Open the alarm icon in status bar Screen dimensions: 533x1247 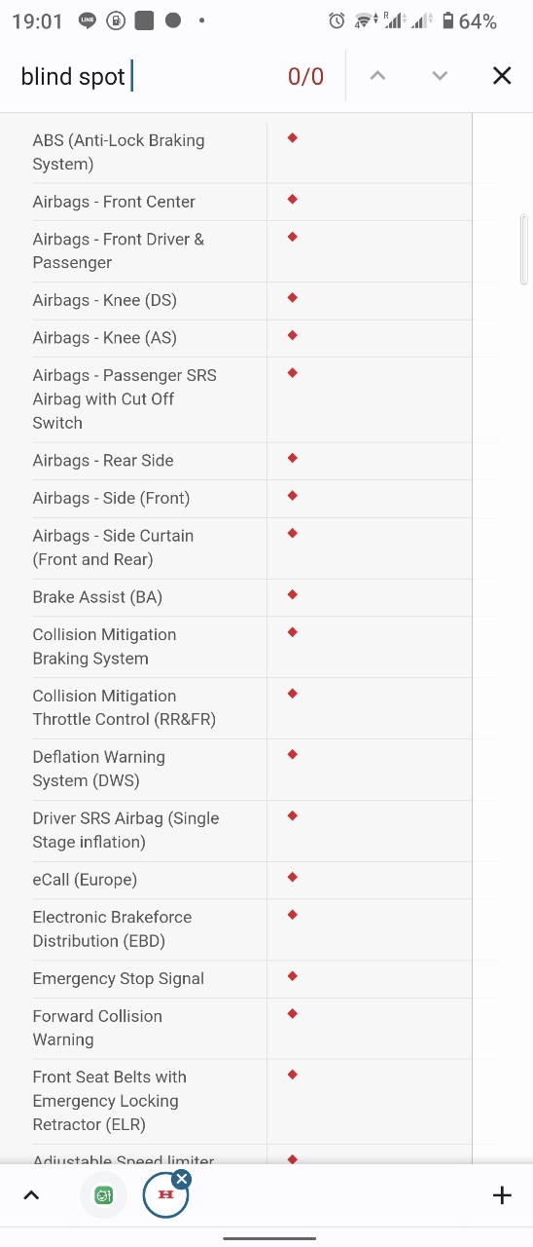(x=337, y=20)
